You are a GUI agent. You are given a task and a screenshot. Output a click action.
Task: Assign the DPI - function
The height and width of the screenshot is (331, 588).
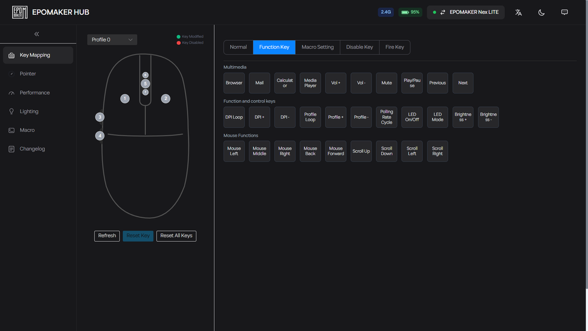(x=285, y=117)
